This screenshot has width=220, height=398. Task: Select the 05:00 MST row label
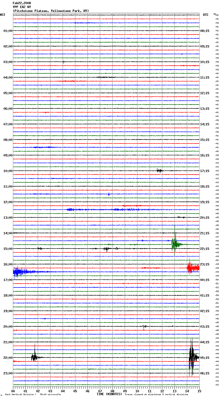click(8, 93)
